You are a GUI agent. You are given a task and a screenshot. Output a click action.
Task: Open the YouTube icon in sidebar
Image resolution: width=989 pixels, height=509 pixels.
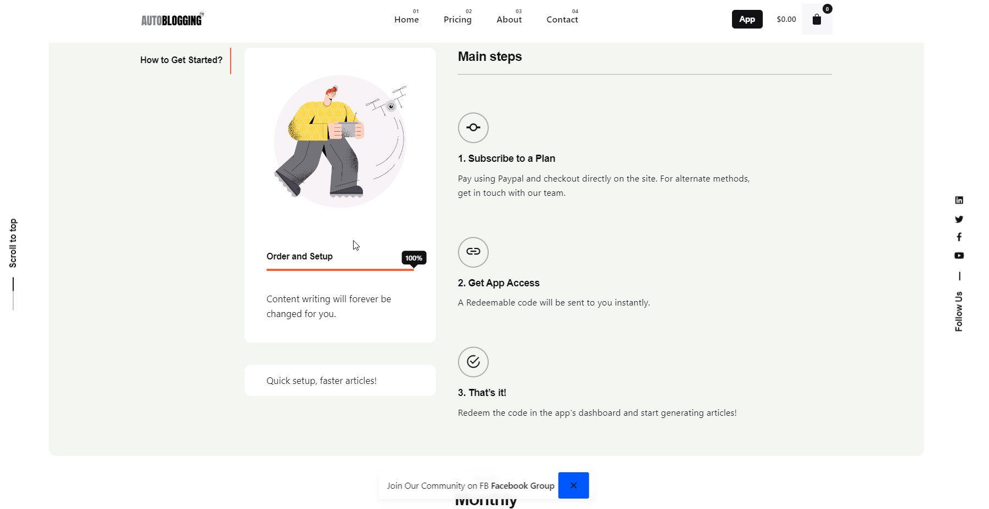pyautogui.click(x=959, y=256)
